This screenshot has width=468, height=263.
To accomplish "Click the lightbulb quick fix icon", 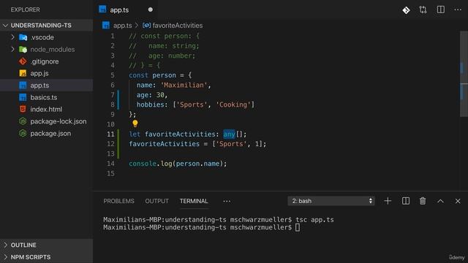I will pos(135,123).
